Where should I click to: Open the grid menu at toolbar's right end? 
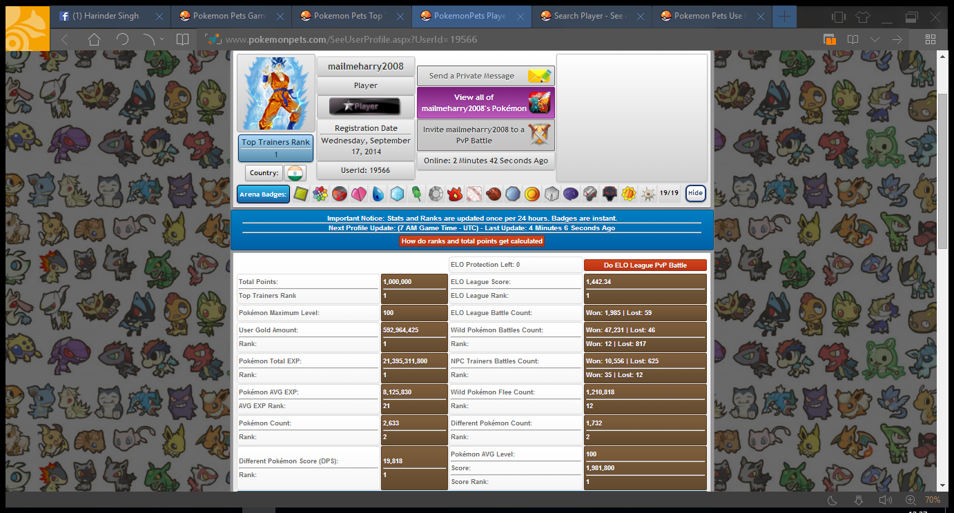[x=930, y=39]
